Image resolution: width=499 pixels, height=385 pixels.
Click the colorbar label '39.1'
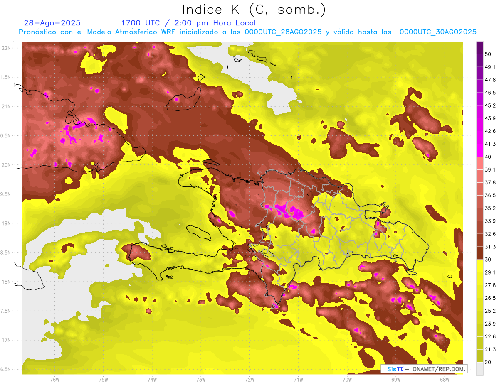coord(490,169)
